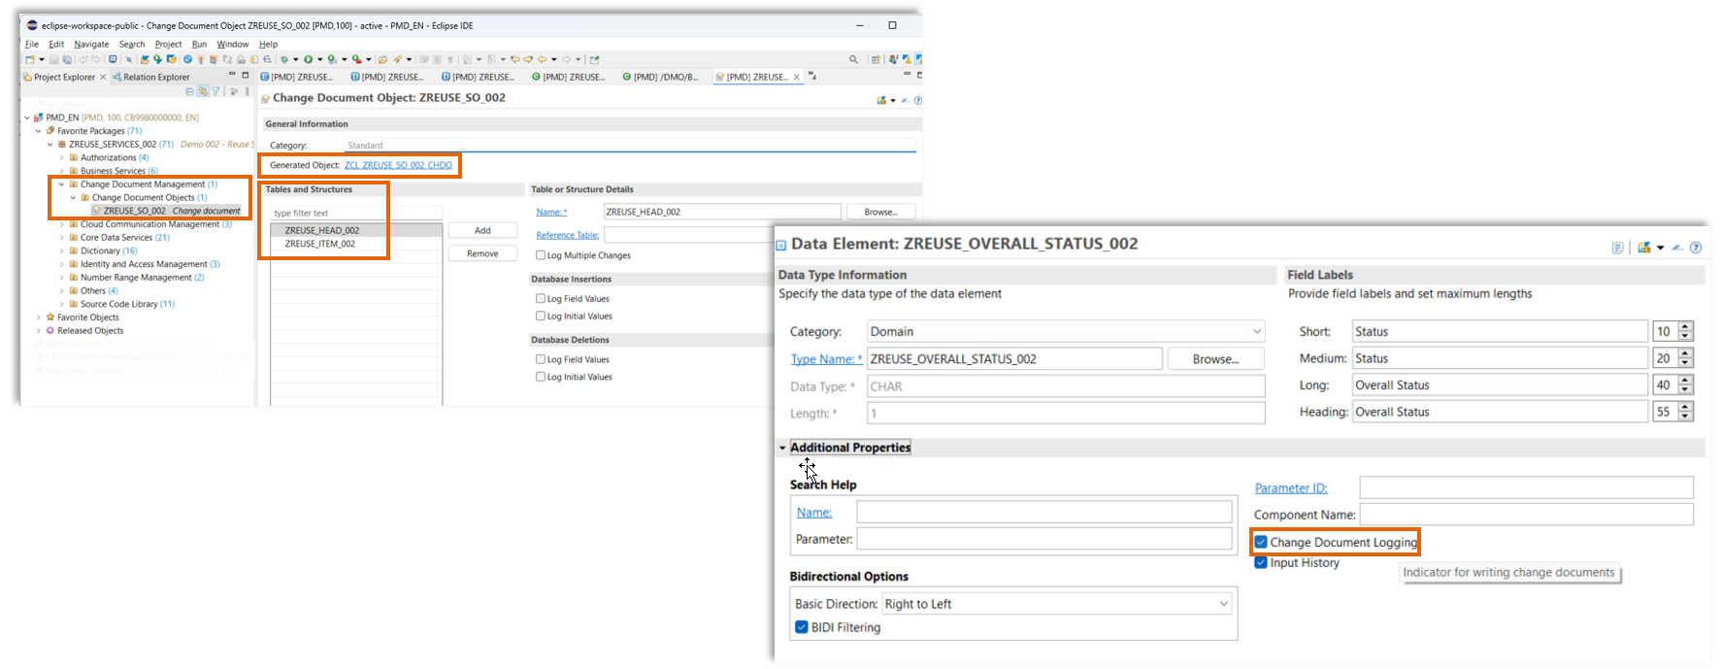Click the Save All toolbar icon
This screenshot has height=669, width=1721.
tap(67, 59)
